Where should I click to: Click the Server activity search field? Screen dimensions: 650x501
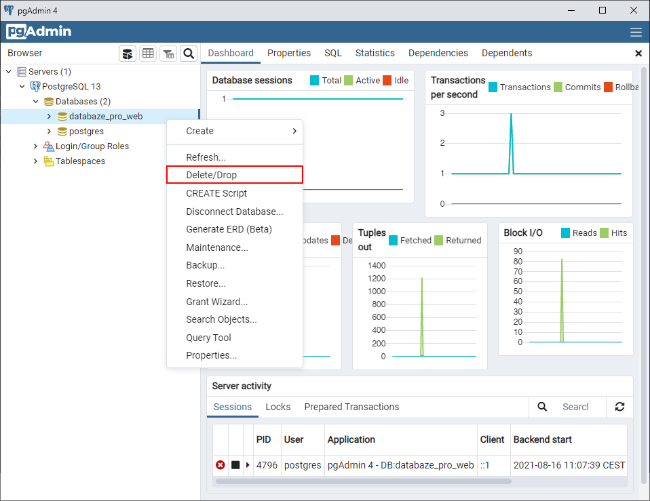(575, 407)
